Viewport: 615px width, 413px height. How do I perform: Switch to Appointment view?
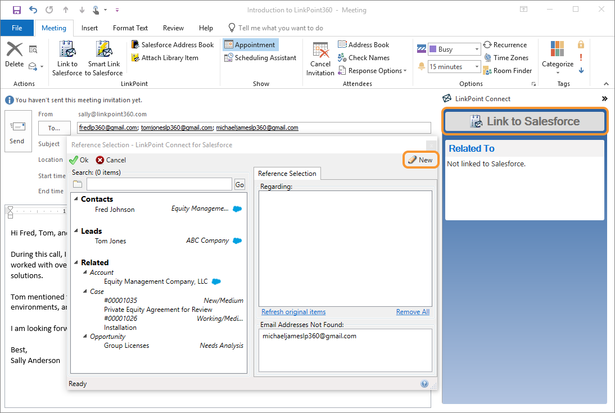click(x=250, y=45)
